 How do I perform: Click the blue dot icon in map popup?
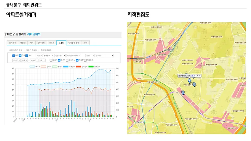(x=192, y=76)
